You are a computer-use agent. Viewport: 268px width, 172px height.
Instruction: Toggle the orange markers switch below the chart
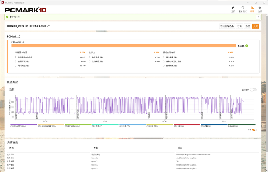click(254, 130)
